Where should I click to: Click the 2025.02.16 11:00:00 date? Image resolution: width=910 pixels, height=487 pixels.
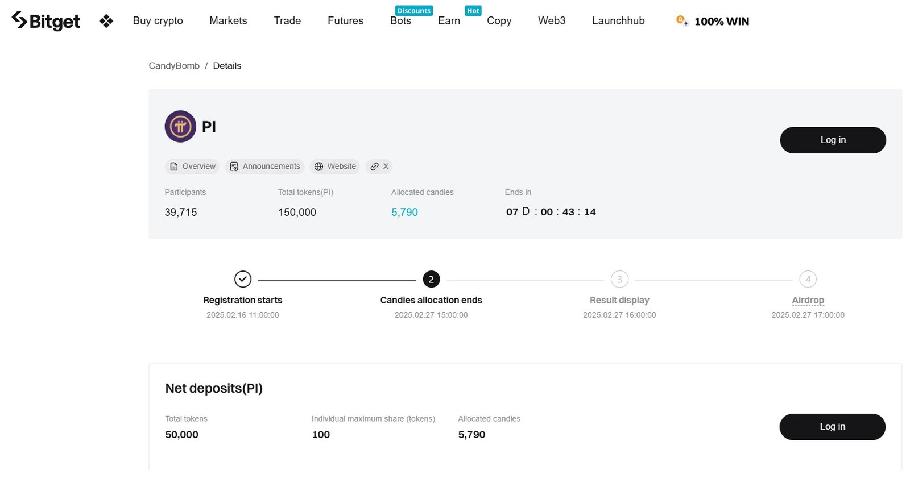click(243, 315)
